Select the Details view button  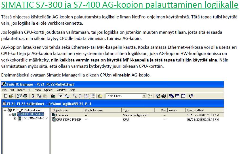pyautogui.click(x=92, y=96)
